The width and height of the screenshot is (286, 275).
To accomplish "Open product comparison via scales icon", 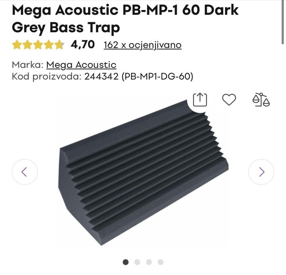I will point(261,100).
